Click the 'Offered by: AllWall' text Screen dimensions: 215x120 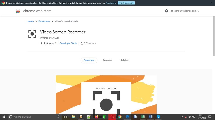click(50, 38)
